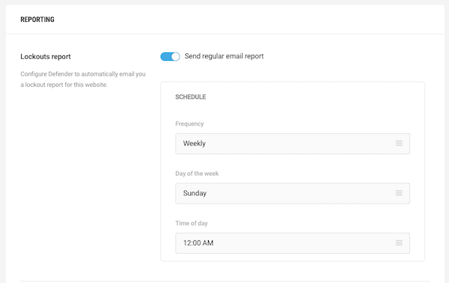
Task: Click the 'Configure Defender to automatically email' description
Action: tap(83, 79)
